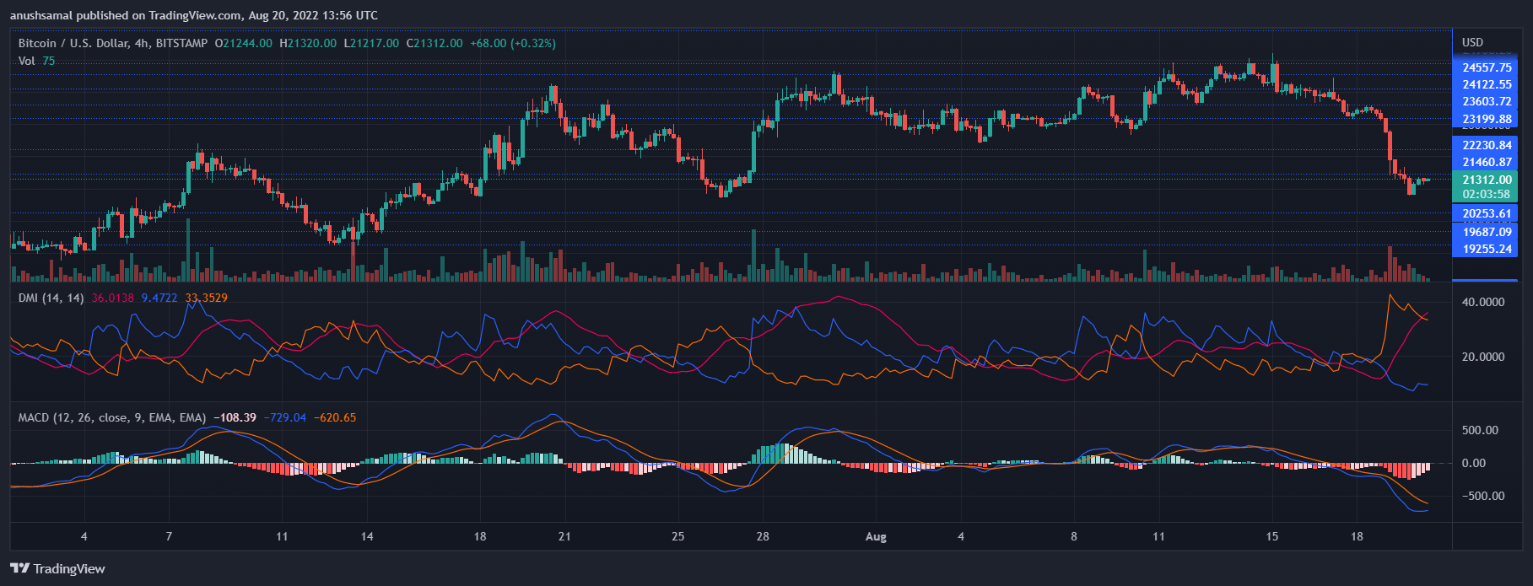The image size is (1533, 586).
Task: Click the Vol indicator label
Action: (x=27, y=61)
